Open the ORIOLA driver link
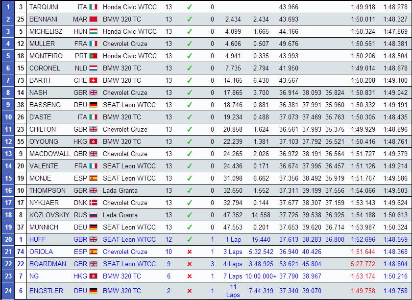Image resolution: width=412 pixels, height=300 pixels. [41, 252]
